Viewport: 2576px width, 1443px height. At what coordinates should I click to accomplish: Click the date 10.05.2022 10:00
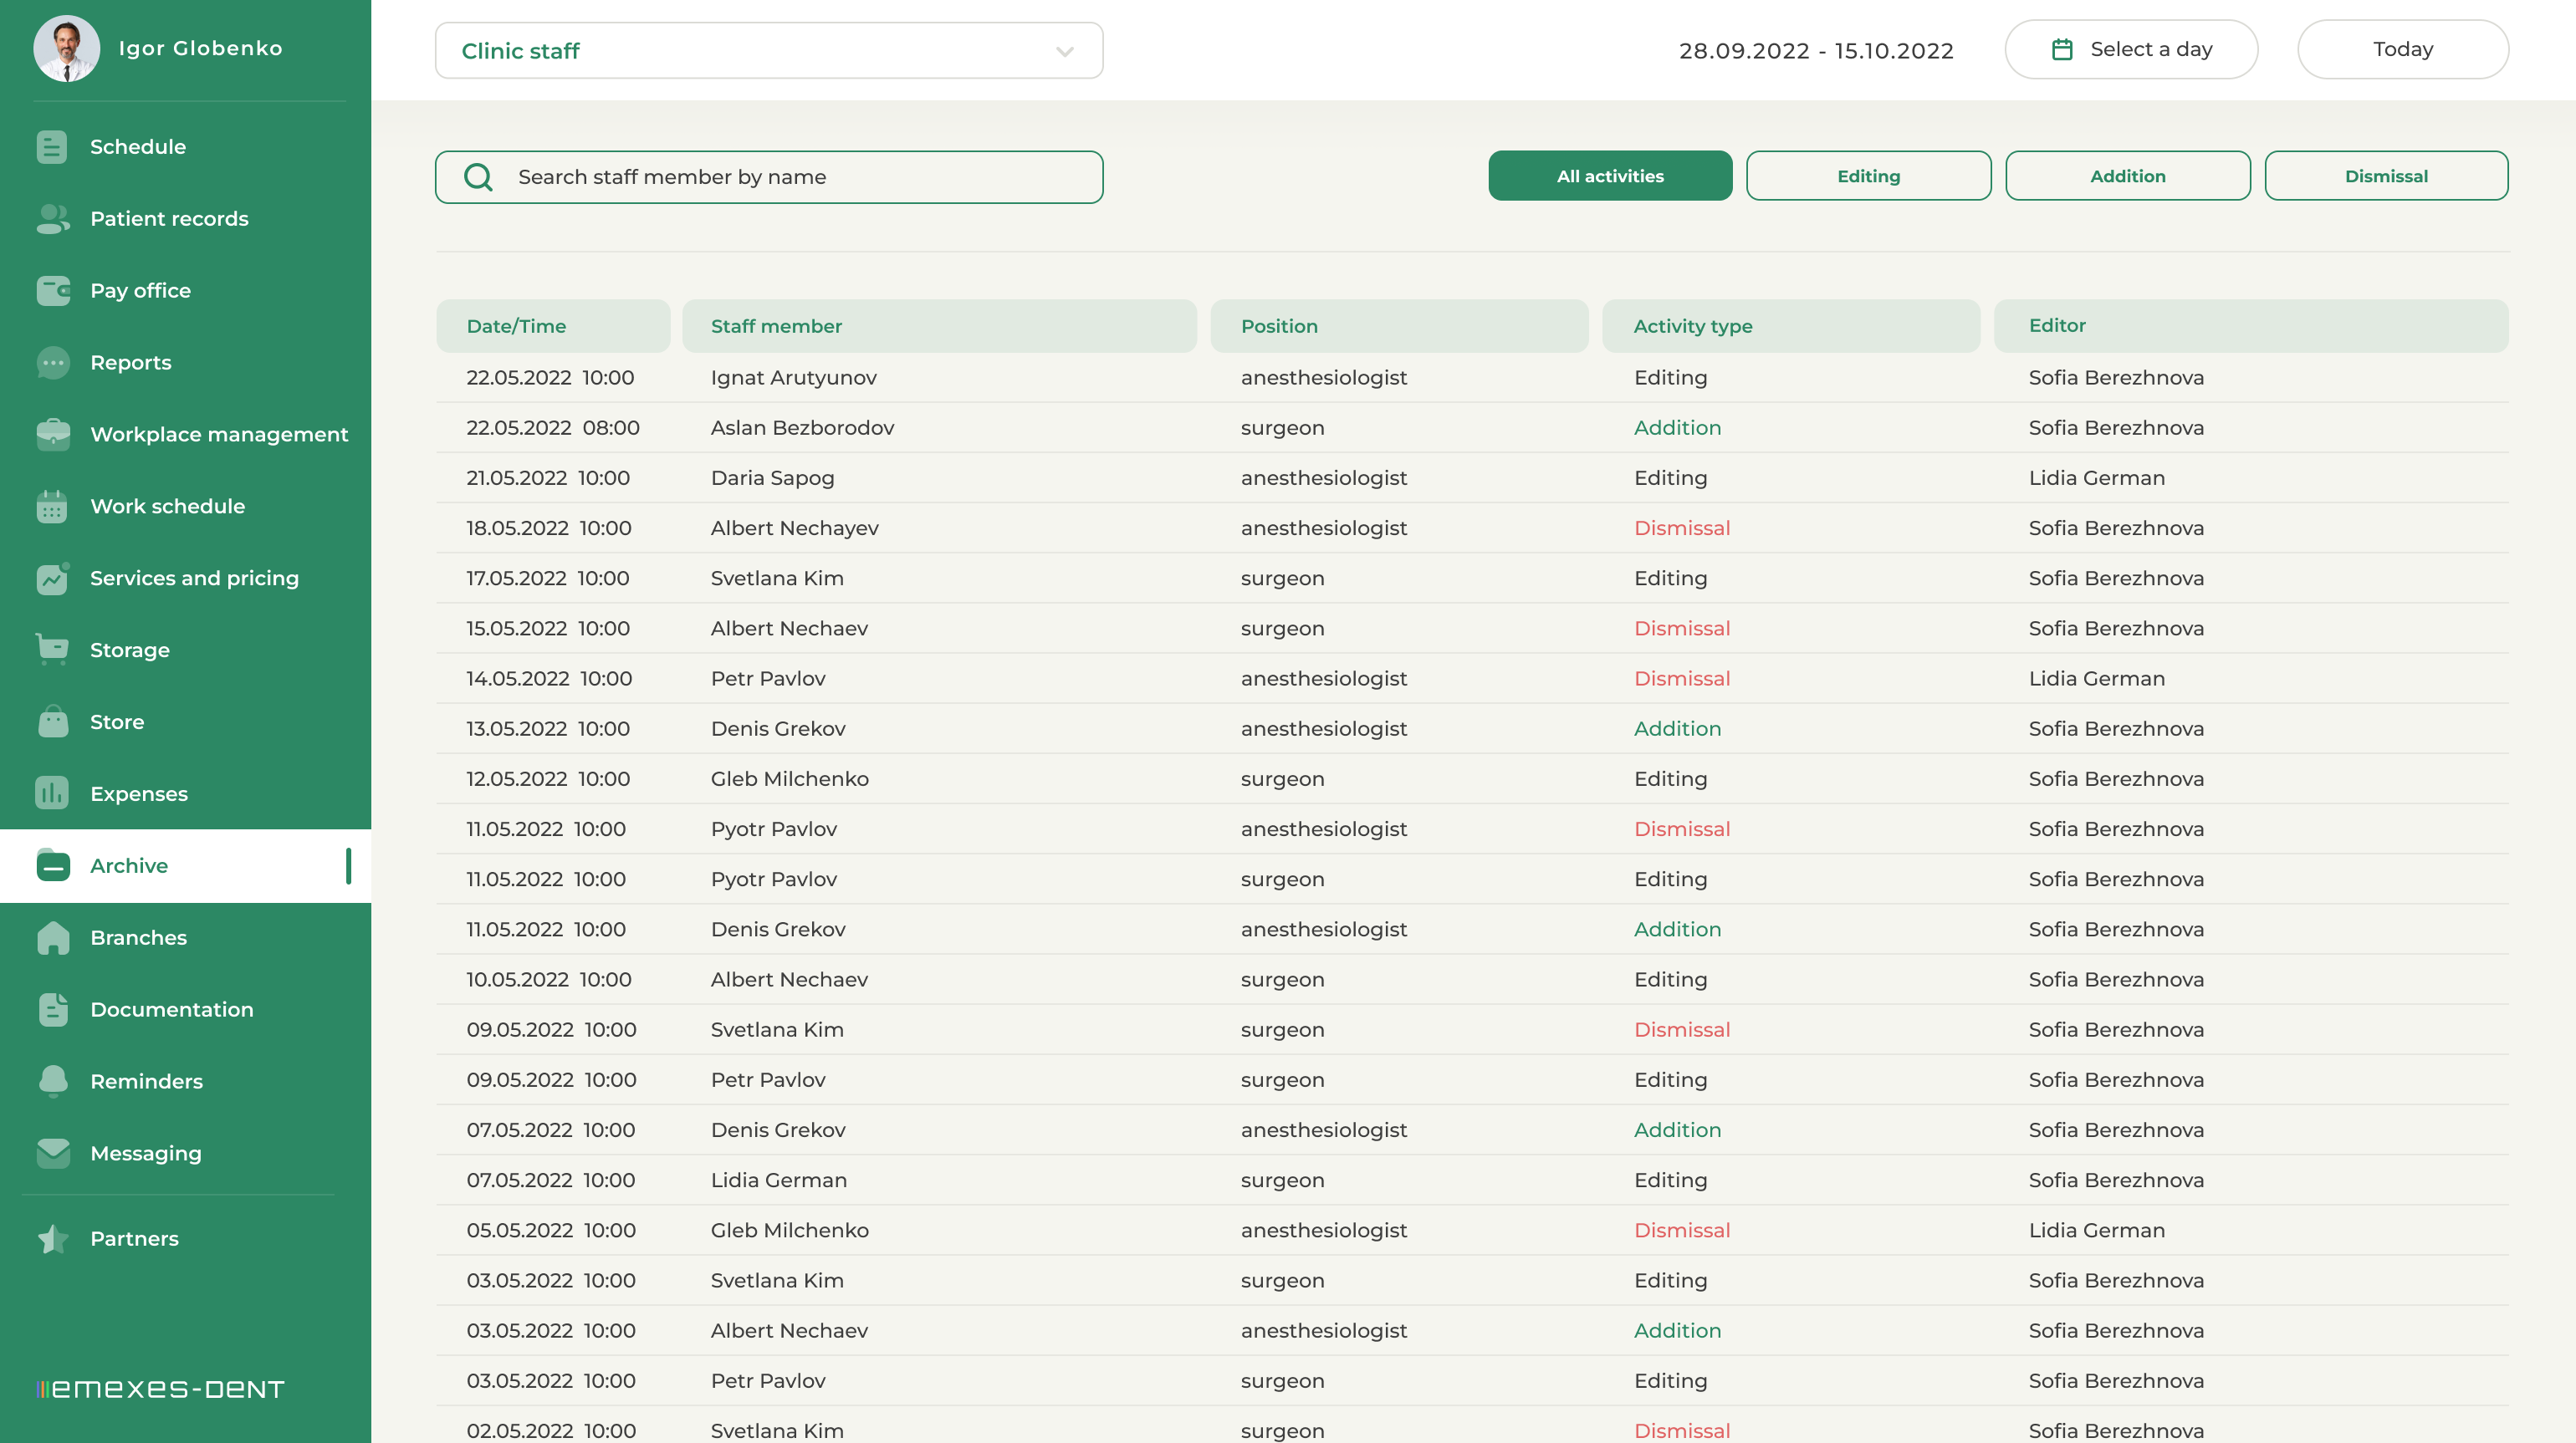548,979
